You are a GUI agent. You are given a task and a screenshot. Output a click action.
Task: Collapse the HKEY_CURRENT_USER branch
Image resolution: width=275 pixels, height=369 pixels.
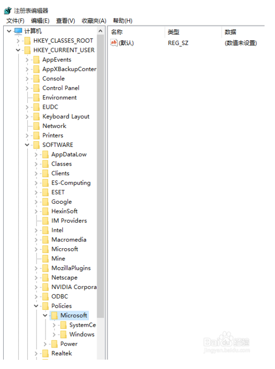pyautogui.click(x=18, y=50)
